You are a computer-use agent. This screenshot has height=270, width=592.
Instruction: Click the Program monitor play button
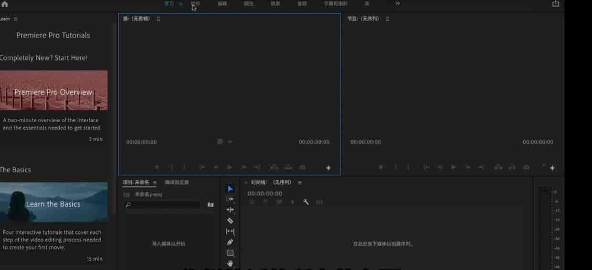pos(454,167)
